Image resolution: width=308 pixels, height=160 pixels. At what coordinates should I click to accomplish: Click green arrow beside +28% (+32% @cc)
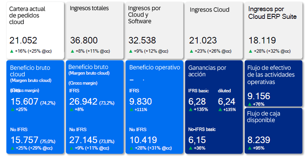pyautogui.click(x=250, y=51)
